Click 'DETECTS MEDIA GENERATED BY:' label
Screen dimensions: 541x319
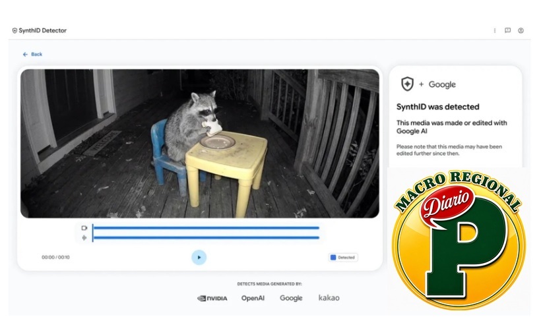(x=269, y=284)
